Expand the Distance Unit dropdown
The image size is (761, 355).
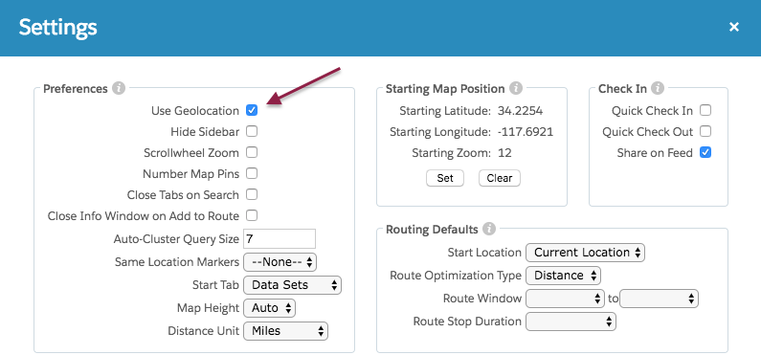point(285,331)
